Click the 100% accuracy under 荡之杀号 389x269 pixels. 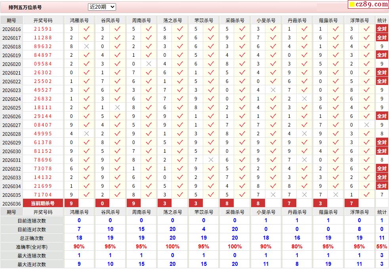[x=172, y=247]
